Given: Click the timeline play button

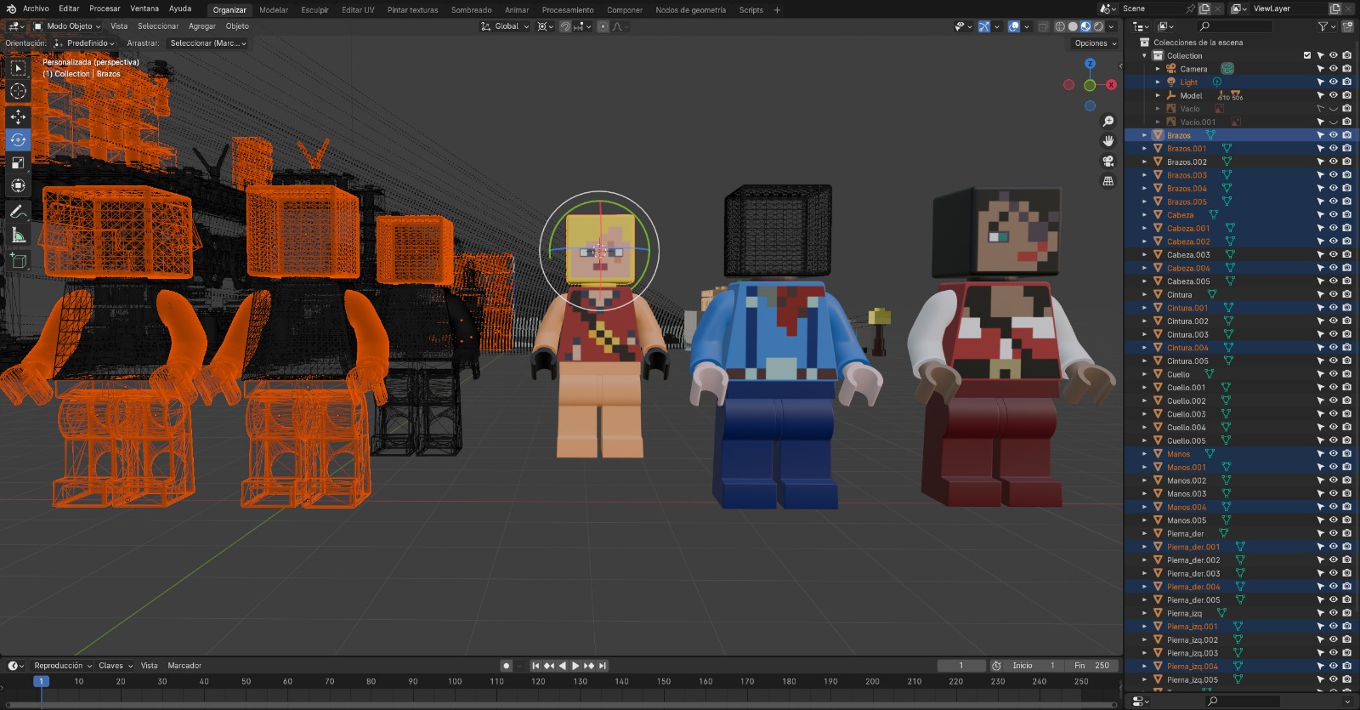Looking at the screenshot, I should [x=575, y=666].
